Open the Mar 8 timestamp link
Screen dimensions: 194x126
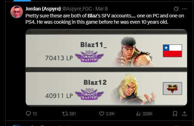(x=102, y=9)
